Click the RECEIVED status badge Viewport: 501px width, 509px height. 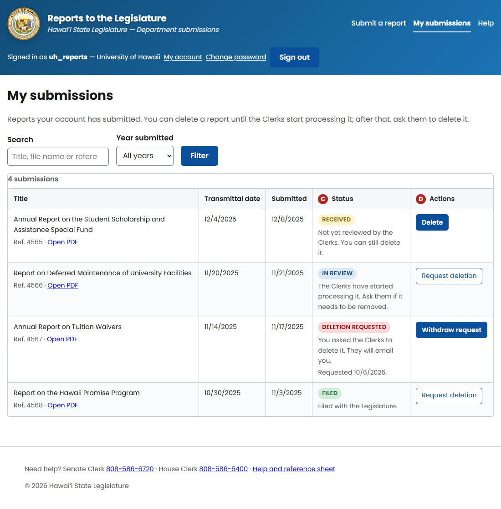[x=336, y=220]
